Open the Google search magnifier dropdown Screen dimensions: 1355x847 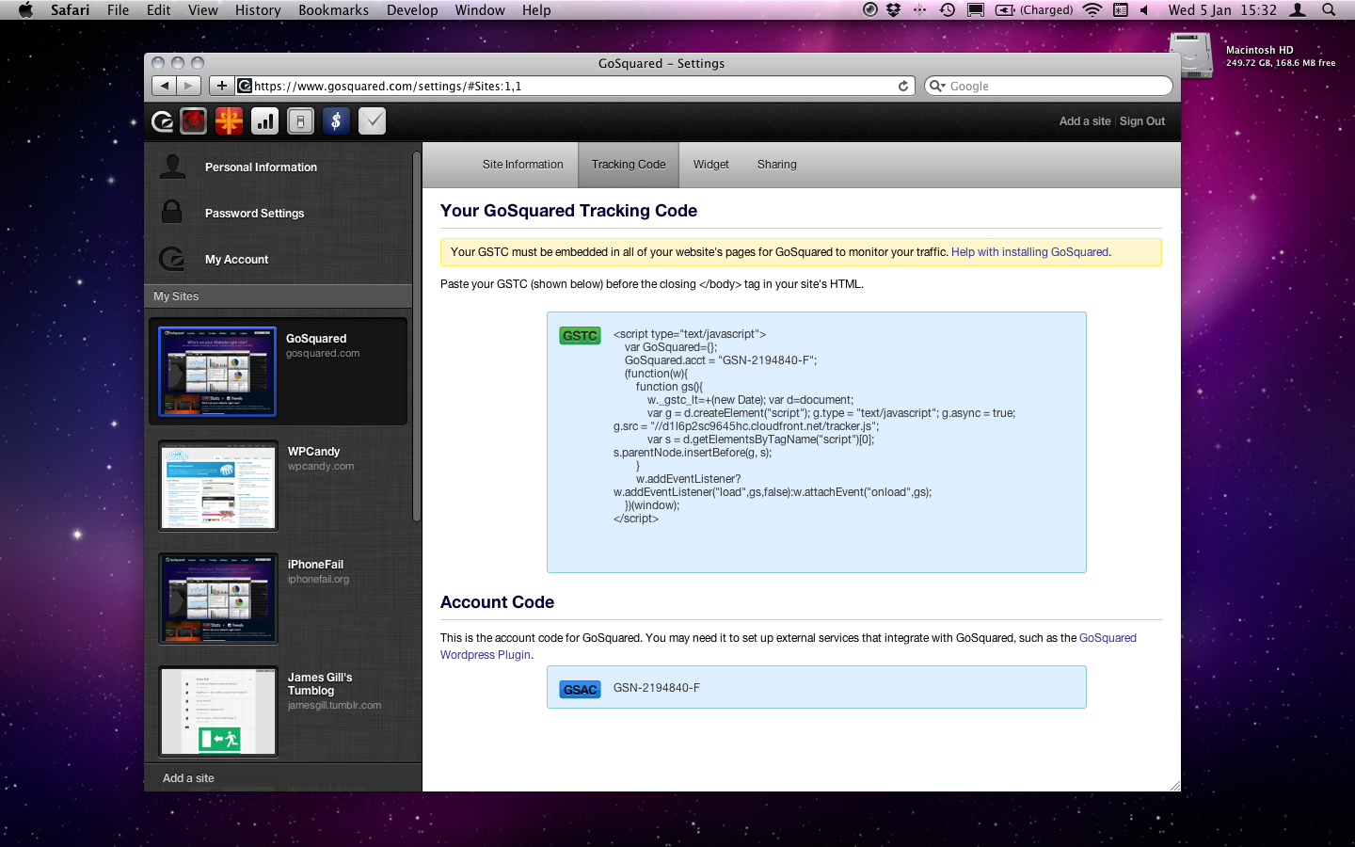click(x=937, y=86)
